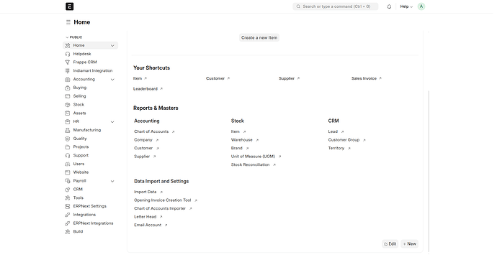Viewport: 497px width, 260px height.
Task: Open user avatar A menu
Action: point(421,6)
